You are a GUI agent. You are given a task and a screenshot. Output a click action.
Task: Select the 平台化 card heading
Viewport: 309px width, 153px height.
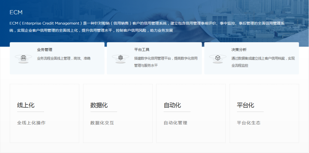tap(245, 105)
